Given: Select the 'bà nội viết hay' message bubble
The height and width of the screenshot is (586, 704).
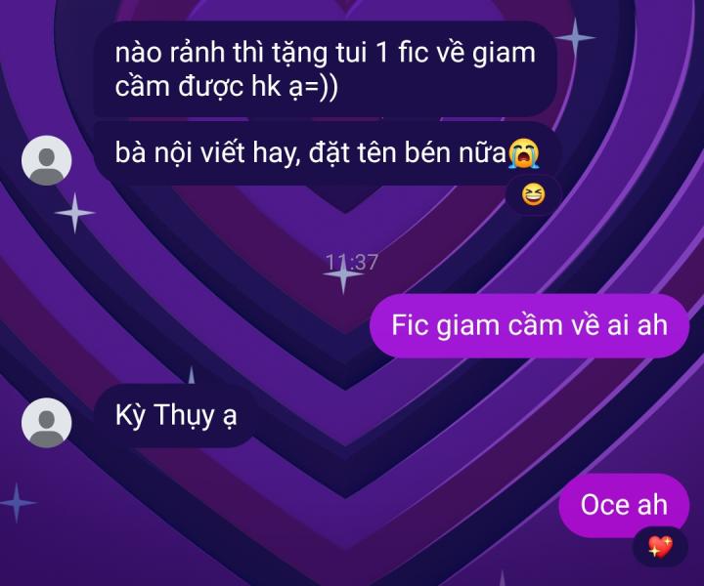Looking at the screenshot, I should click(x=327, y=153).
